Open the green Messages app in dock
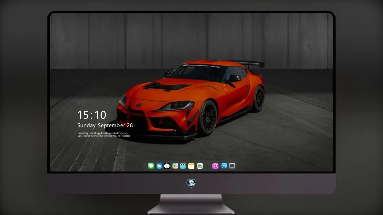 click(151, 166)
